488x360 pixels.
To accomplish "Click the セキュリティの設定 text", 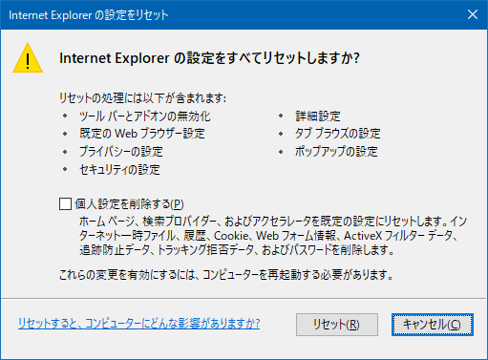I will point(119,170).
